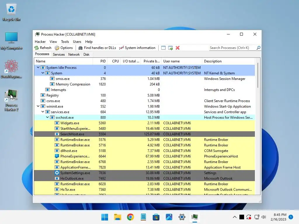Open the Photos taskbar icon
299x224 pixels.
[x=169, y=217]
